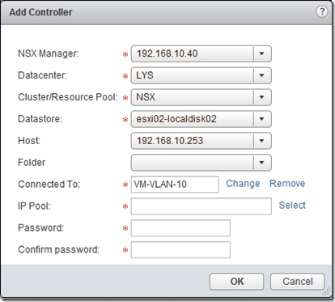Click the Change link for network
Image resolution: width=335 pixels, height=302 pixels.
tap(243, 184)
